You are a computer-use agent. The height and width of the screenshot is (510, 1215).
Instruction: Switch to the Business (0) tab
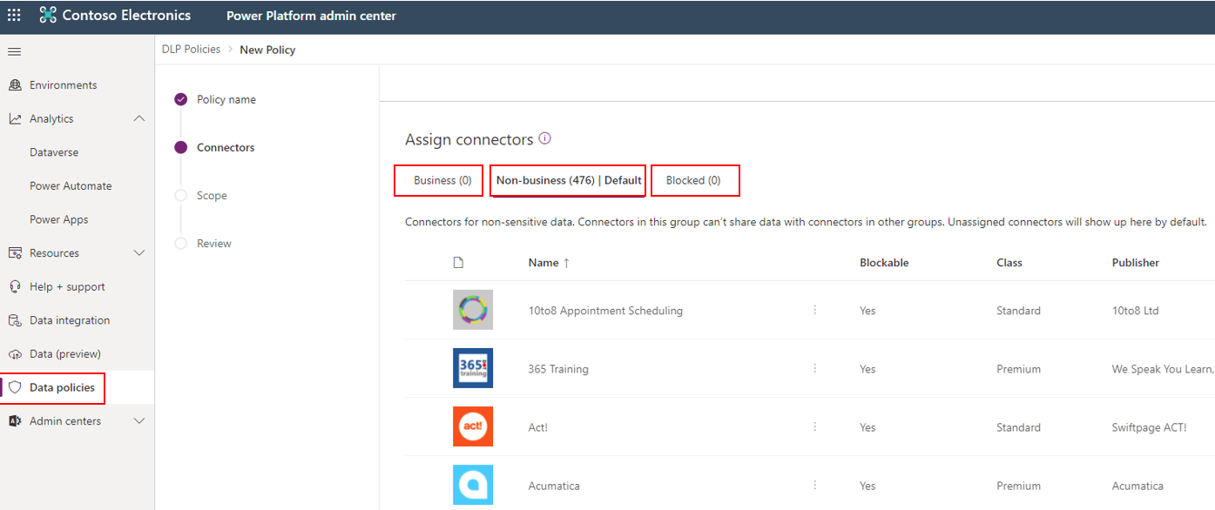(x=442, y=180)
